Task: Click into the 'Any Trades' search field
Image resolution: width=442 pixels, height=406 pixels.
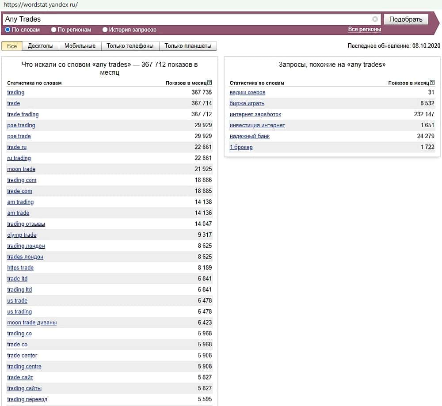Action: point(186,19)
